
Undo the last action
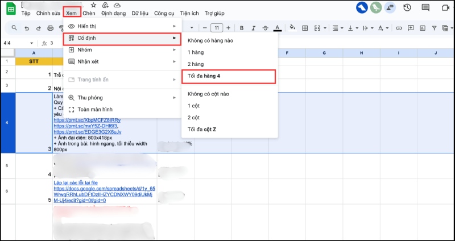[x=27, y=28]
